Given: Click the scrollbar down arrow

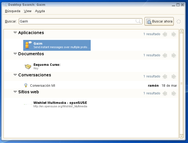Looking at the screenshot, I should [181, 136].
